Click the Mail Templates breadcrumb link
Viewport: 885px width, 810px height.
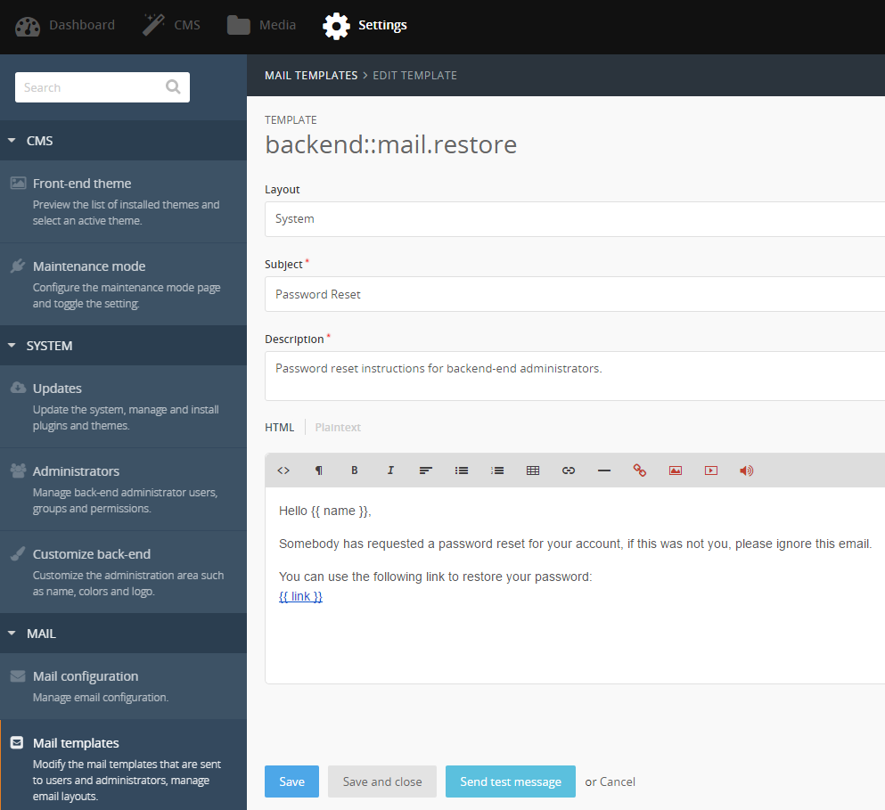pyautogui.click(x=311, y=76)
